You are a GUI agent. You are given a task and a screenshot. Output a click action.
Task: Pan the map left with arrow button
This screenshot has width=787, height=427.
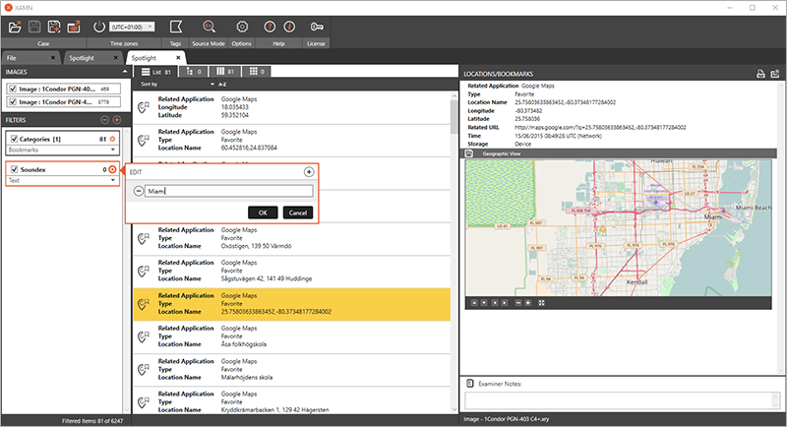[x=495, y=303]
